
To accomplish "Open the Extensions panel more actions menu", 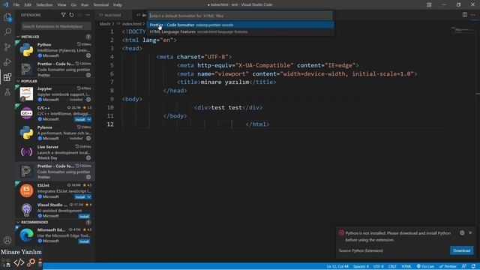I will click(88, 15).
